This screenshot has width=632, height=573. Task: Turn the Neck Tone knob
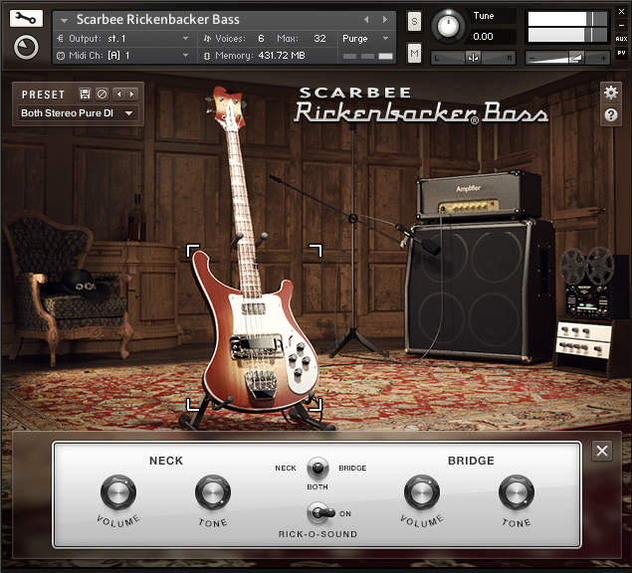(213, 492)
